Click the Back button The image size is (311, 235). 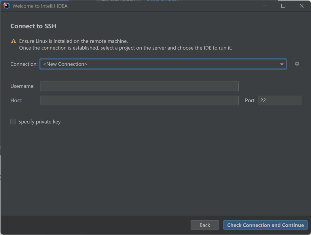(x=205, y=225)
